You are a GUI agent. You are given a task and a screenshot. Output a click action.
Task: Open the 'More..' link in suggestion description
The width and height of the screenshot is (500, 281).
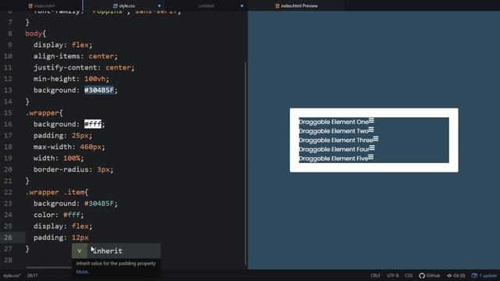[x=83, y=272]
